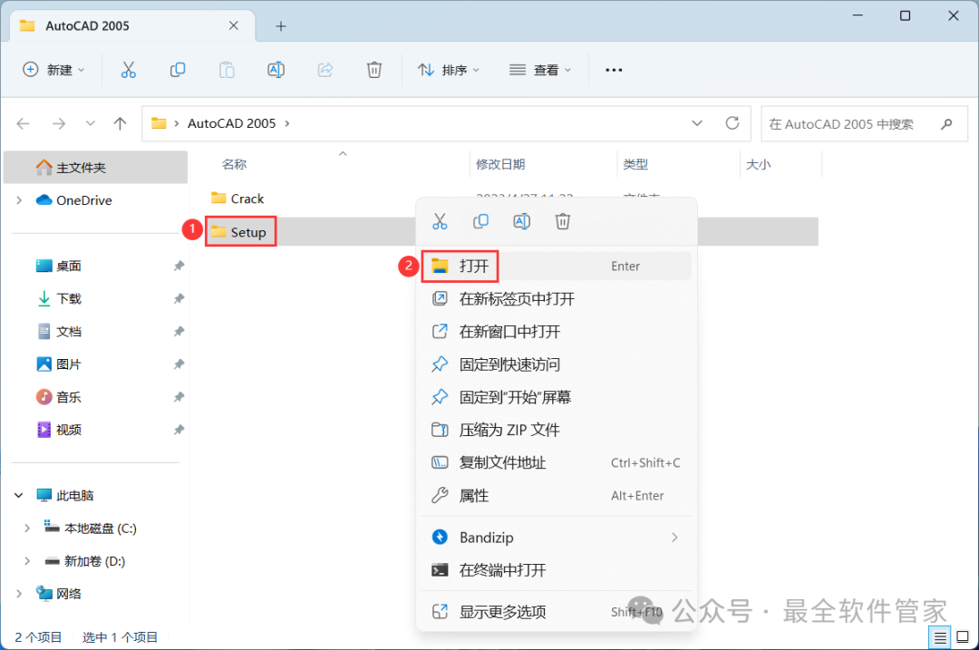The width and height of the screenshot is (979, 650).
Task: Open a new tab with plus button
Action: coord(281,26)
